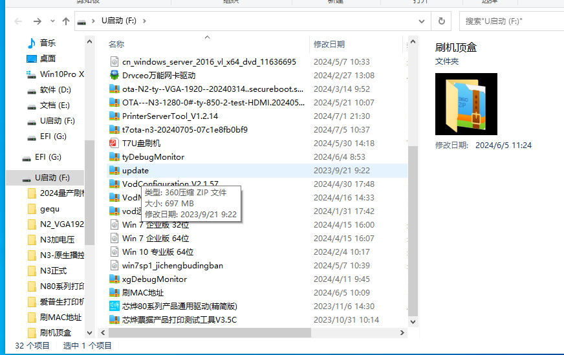The width and height of the screenshot is (564, 355).
Task: Click the 刷机顶盒 preview thumbnail
Action: [x=466, y=104]
